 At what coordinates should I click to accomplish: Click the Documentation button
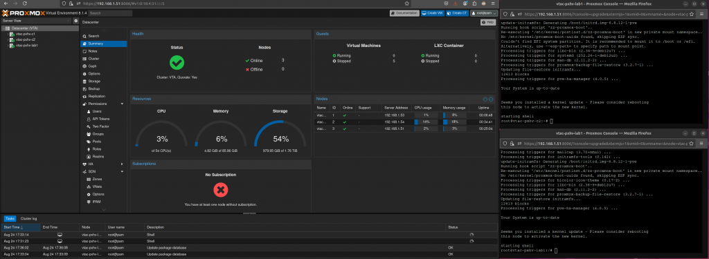404,14
